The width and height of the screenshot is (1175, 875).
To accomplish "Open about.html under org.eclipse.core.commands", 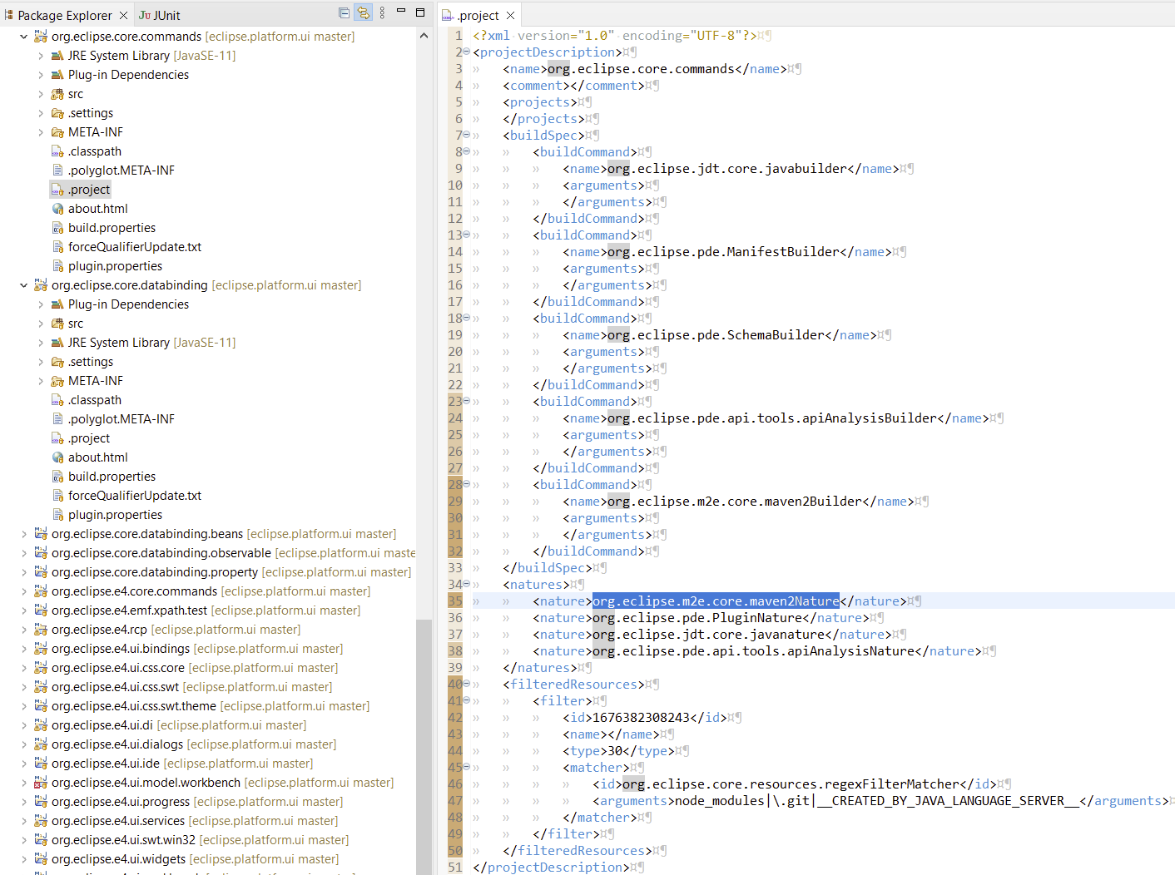I will point(98,208).
